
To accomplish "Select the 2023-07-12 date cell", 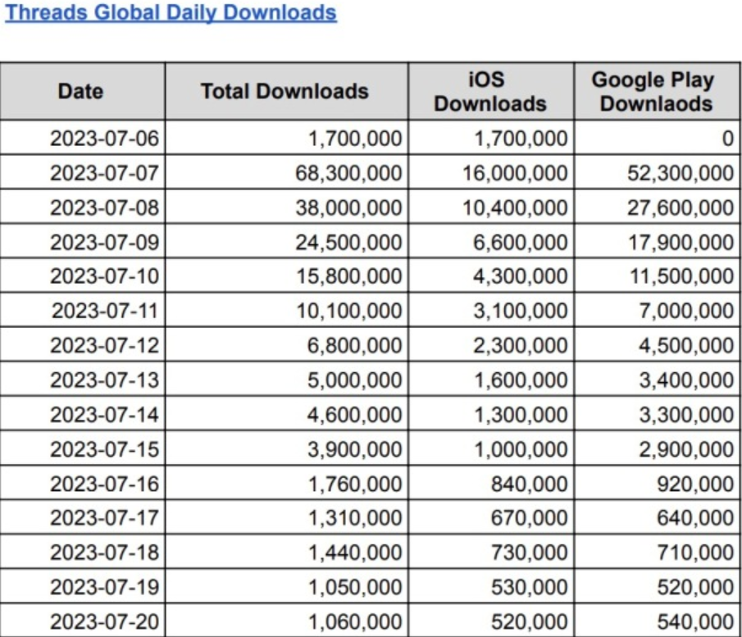I will click(x=83, y=344).
